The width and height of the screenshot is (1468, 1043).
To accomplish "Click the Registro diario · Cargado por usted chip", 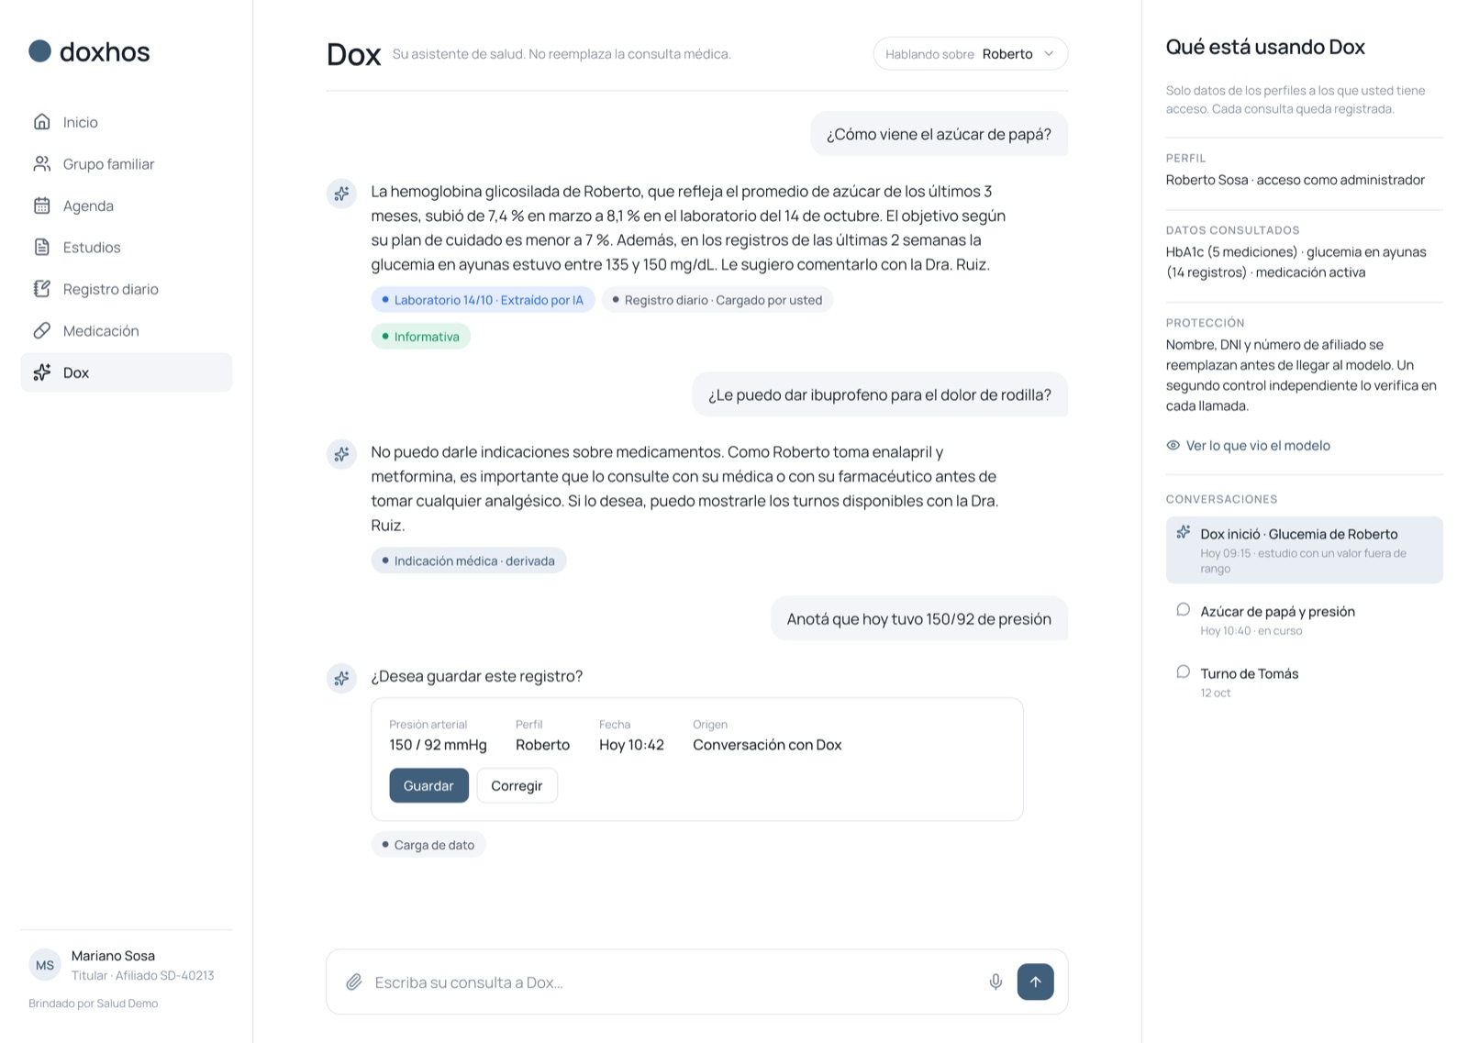I will click(717, 300).
